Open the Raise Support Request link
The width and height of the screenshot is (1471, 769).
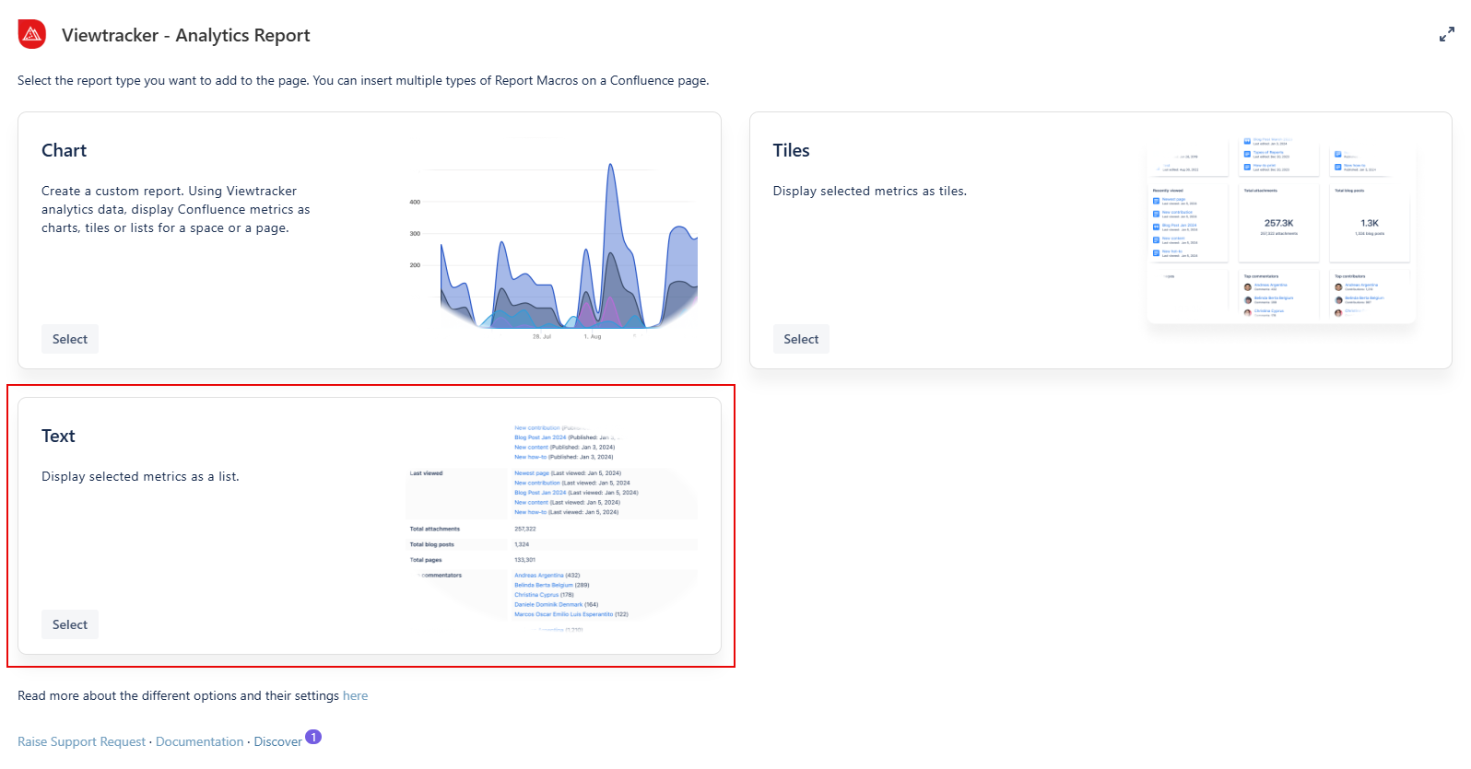[81, 741]
